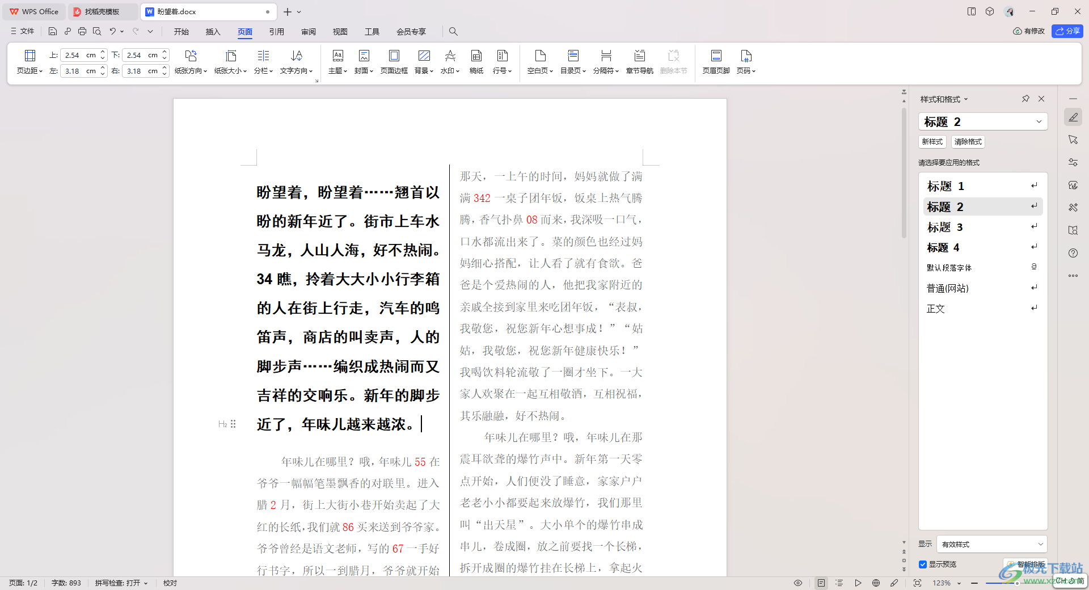Click the search magnifier icon in menu bar
This screenshot has width=1089, height=590.
(453, 31)
